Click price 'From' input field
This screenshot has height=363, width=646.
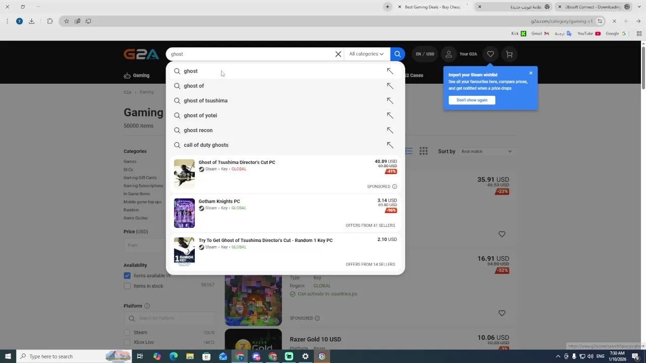[145, 245]
